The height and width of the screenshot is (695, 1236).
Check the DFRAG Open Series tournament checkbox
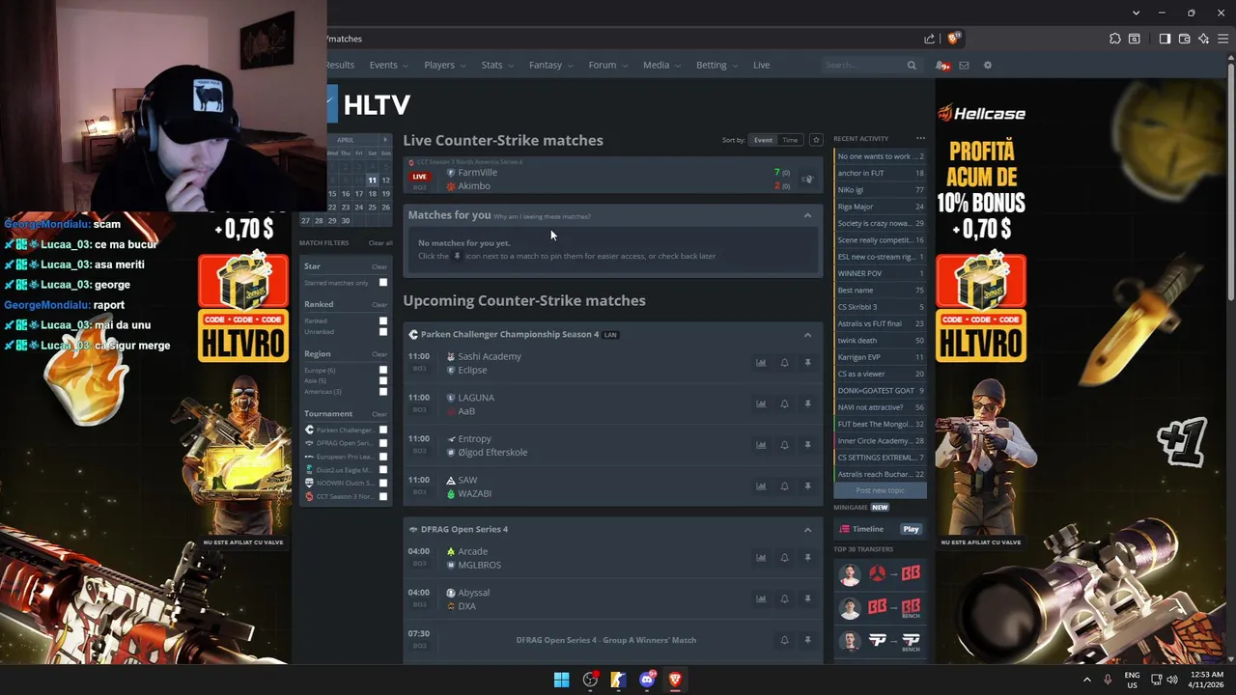coord(383,443)
